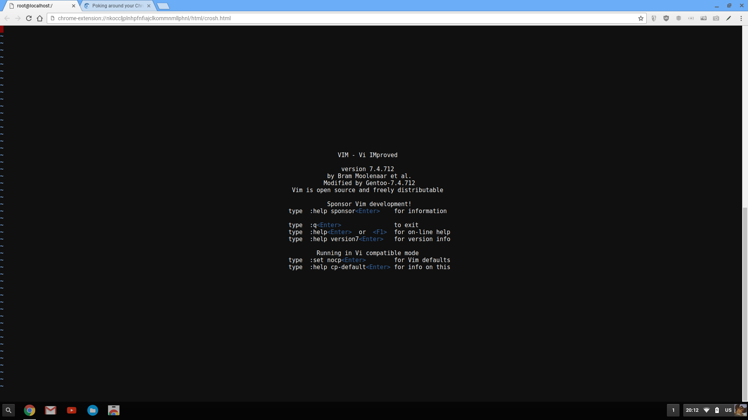Switch to the root@localhost:/ tab

(x=39, y=6)
